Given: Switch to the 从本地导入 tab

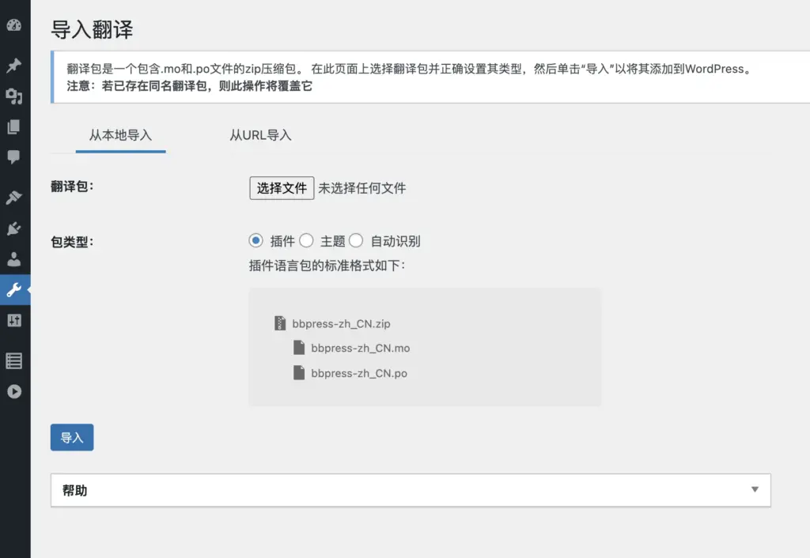Looking at the screenshot, I should tap(120, 135).
